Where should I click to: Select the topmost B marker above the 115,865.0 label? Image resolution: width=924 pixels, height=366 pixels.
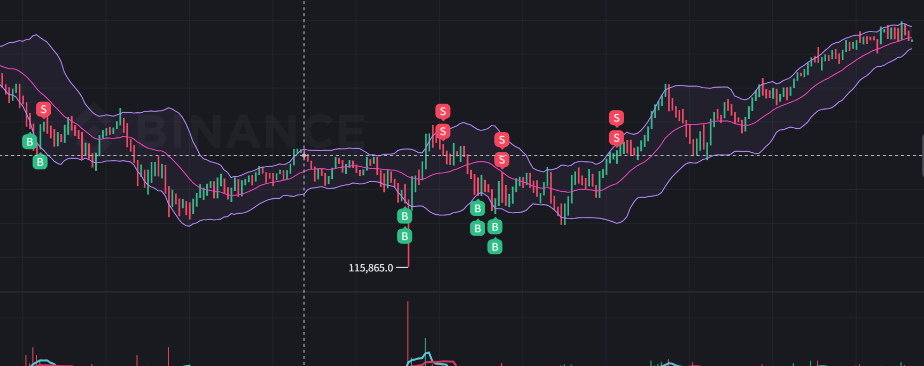[405, 216]
